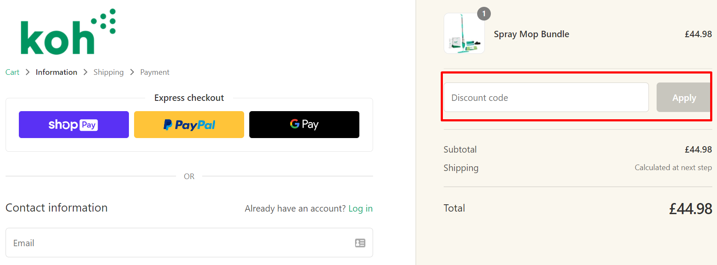
Task: Select the Shipping breadcrumb step
Action: 108,72
